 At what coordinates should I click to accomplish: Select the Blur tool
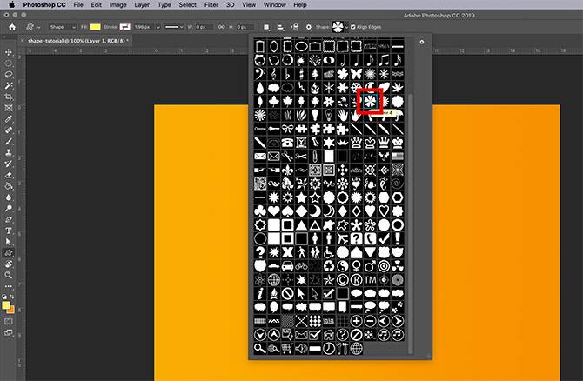(8, 197)
